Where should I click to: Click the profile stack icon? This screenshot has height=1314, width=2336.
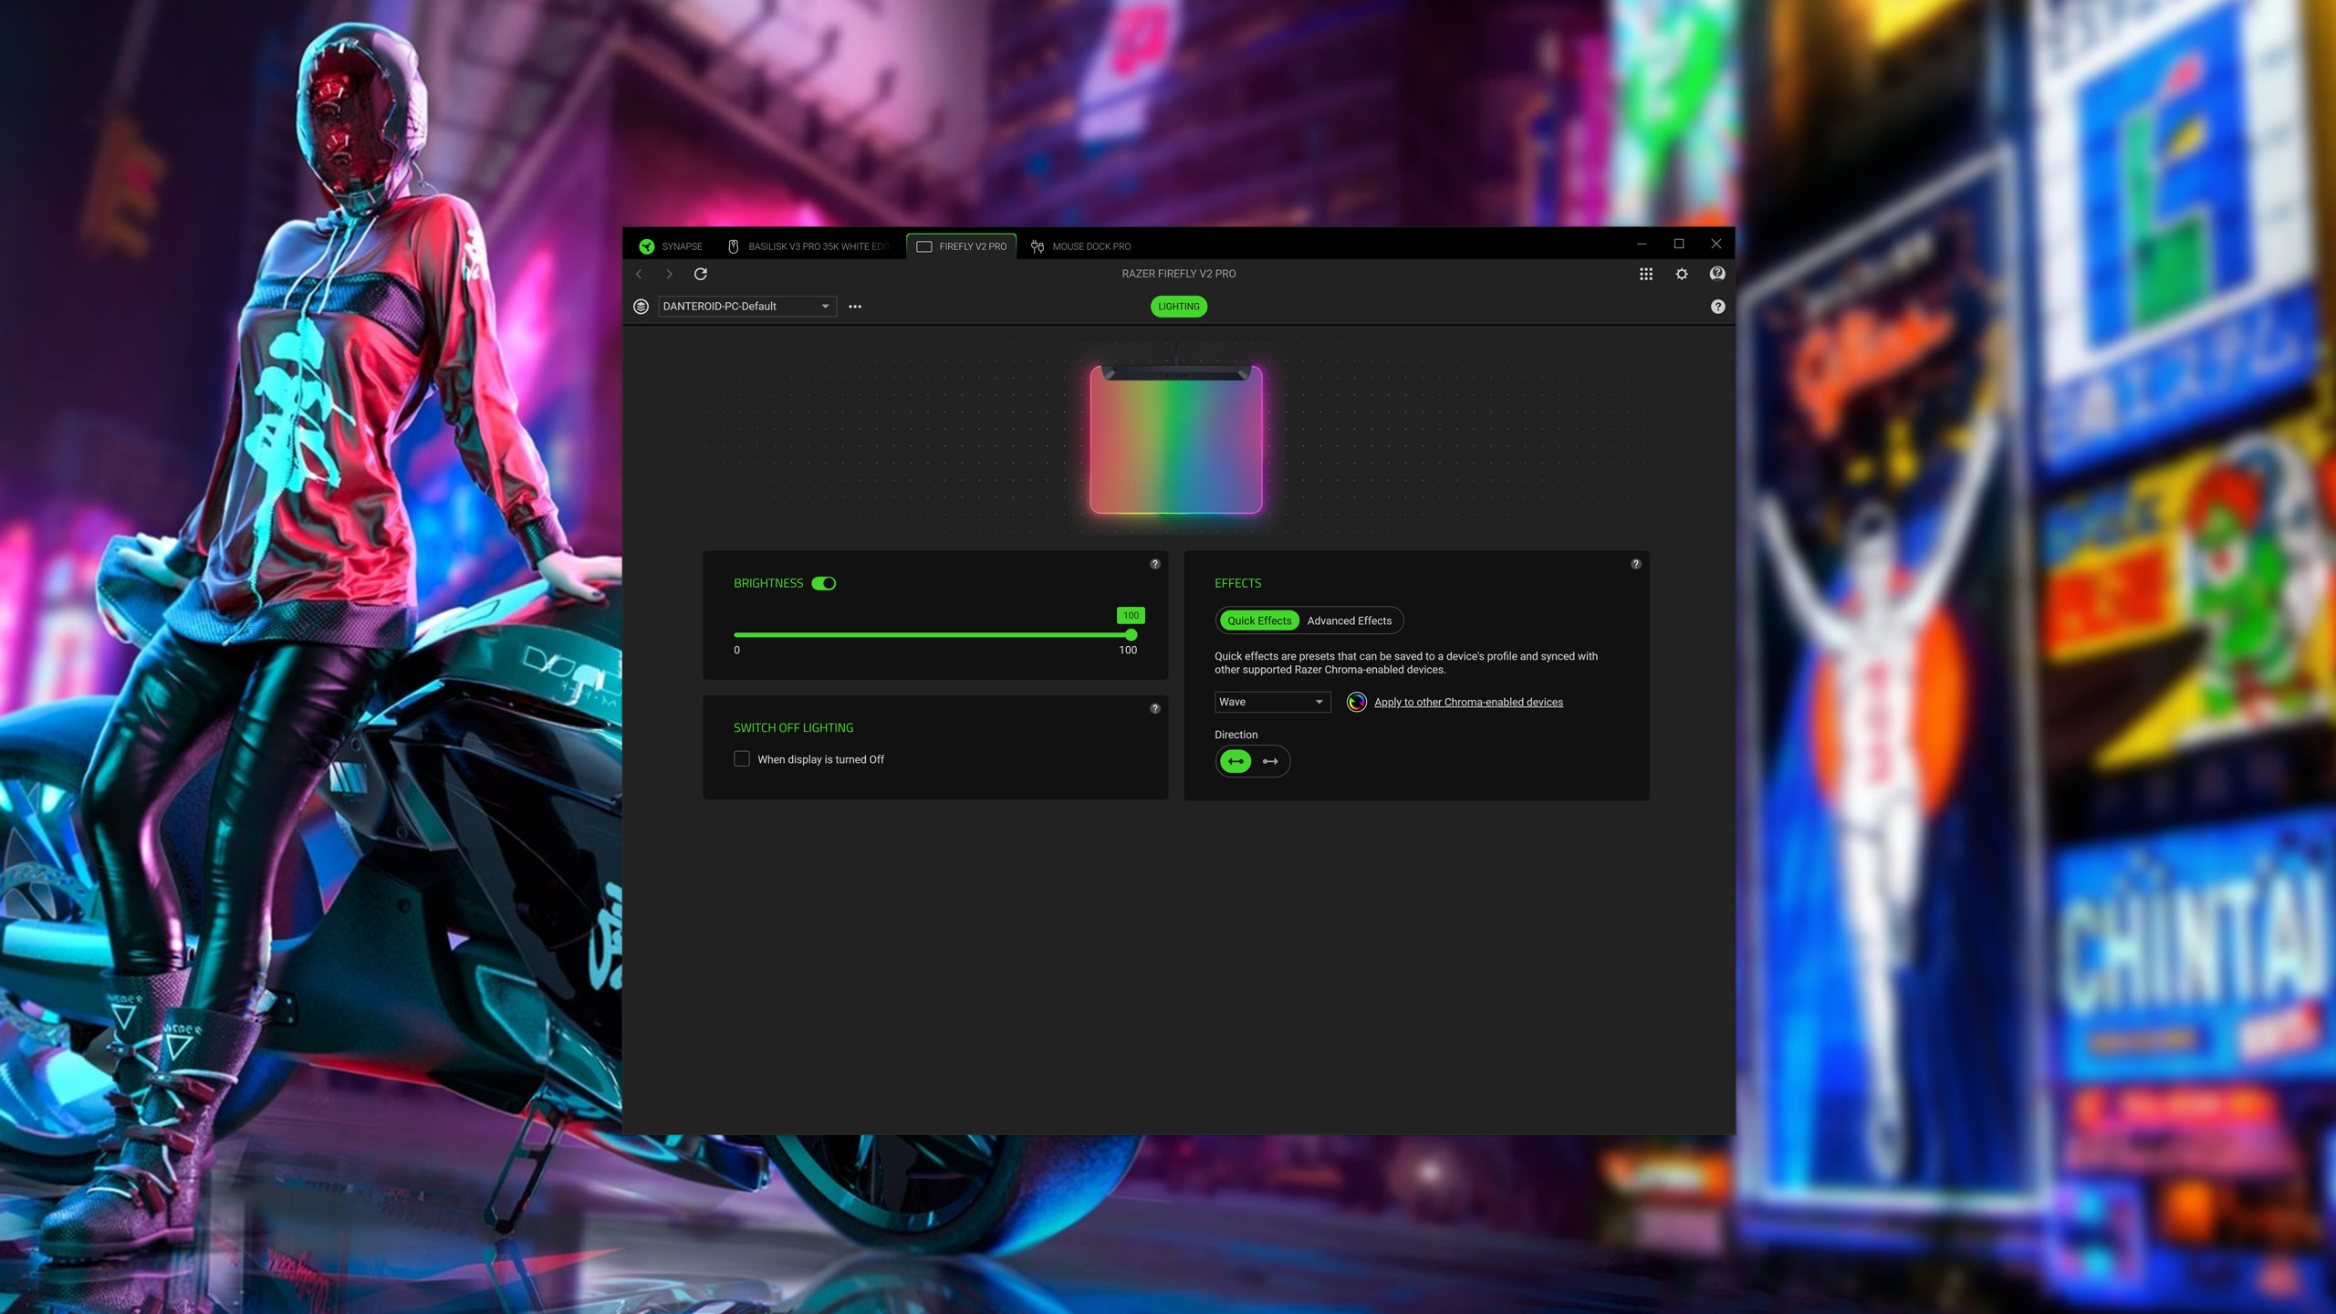click(x=641, y=307)
